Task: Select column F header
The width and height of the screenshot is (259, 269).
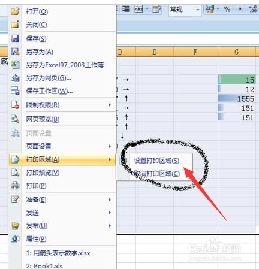Action: 195,52
